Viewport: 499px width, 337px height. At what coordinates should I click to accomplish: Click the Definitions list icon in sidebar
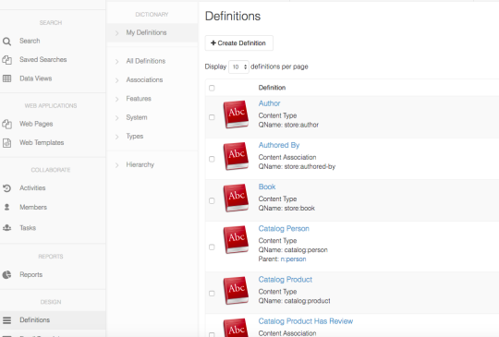tap(6, 320)
